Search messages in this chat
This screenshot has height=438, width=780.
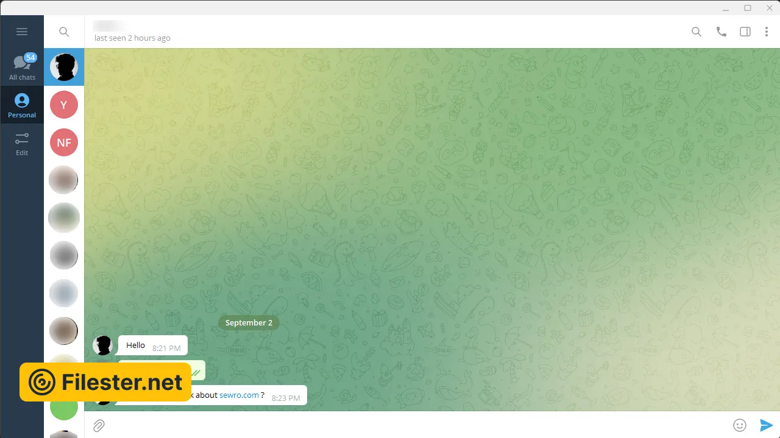(697, 32)
